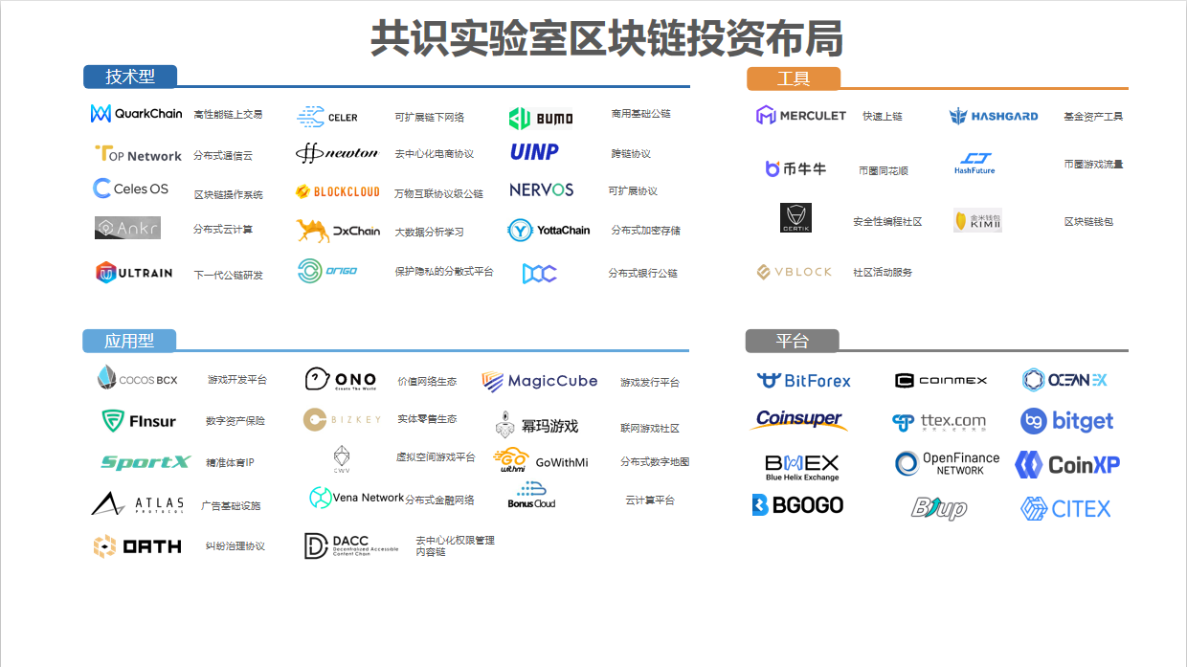Click the CELER logo

[x=327, y=117]
